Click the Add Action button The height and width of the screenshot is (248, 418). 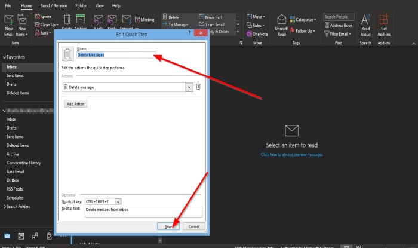pyautogui.click(x=75, y=104)
